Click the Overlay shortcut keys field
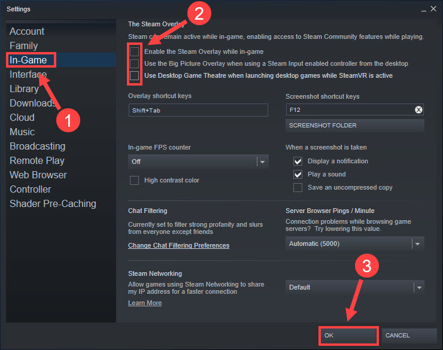Screen dimensions: 443x350 [x=198, y=110]
